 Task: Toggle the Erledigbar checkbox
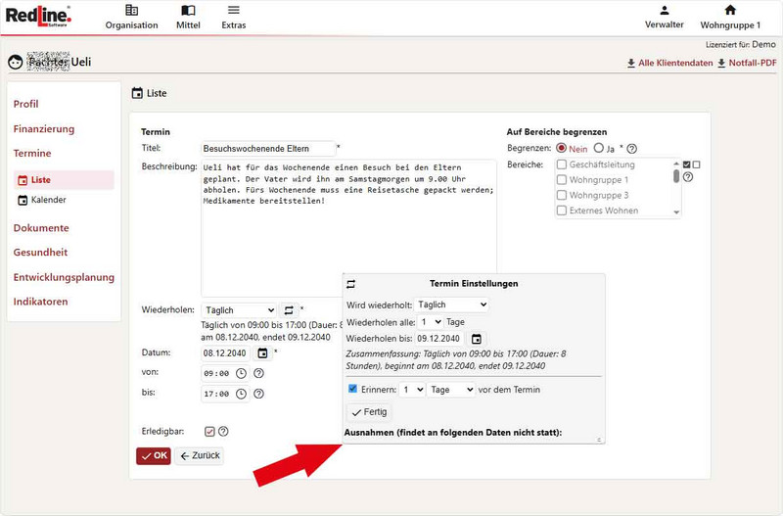(209, 431)
